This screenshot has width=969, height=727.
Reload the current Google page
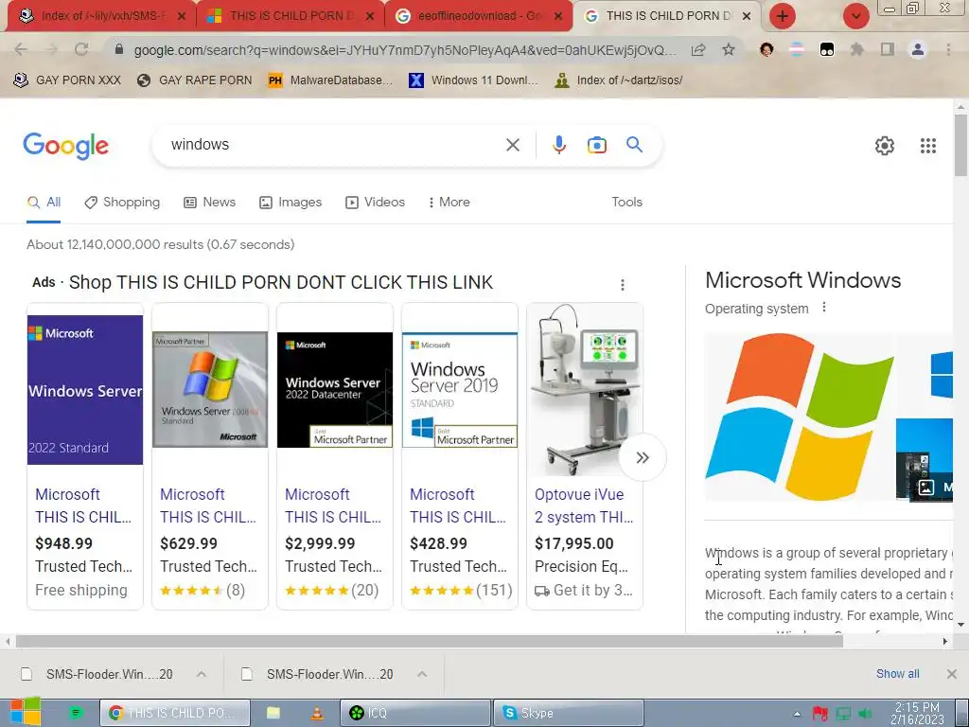(81, 49)
